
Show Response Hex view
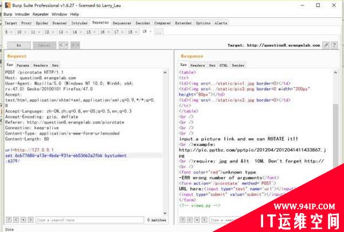click(212, 65)
